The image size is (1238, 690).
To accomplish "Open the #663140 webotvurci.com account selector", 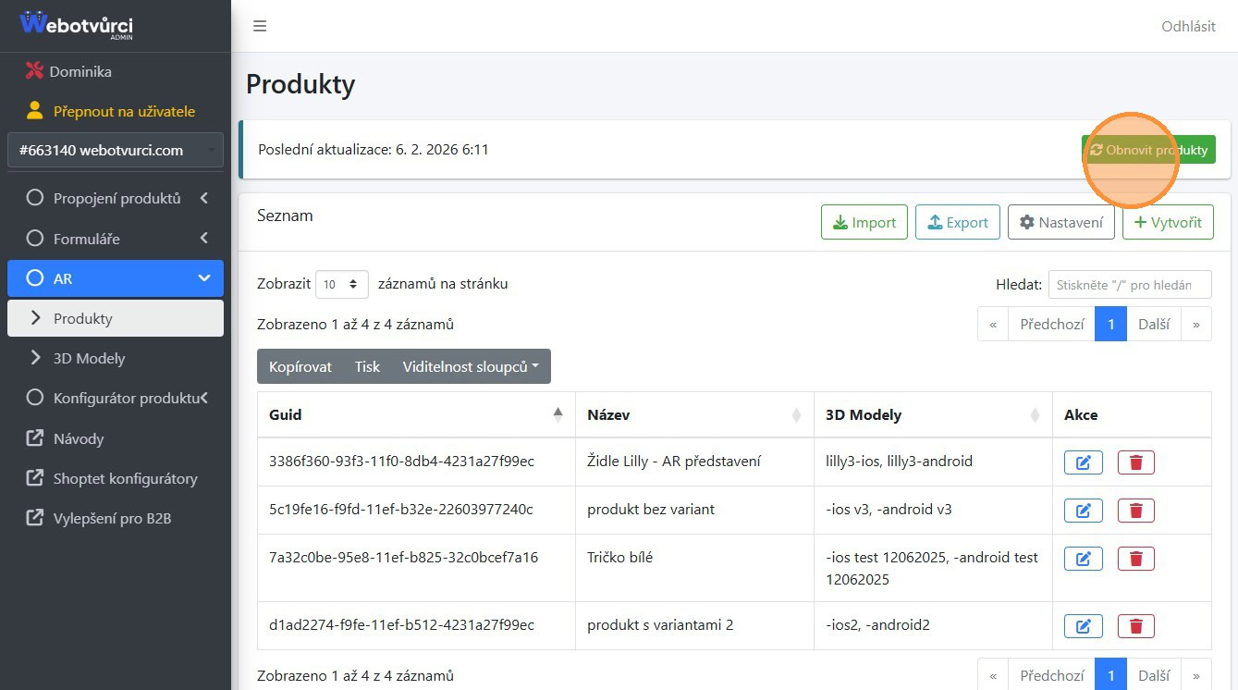I will tap(115, 150).
